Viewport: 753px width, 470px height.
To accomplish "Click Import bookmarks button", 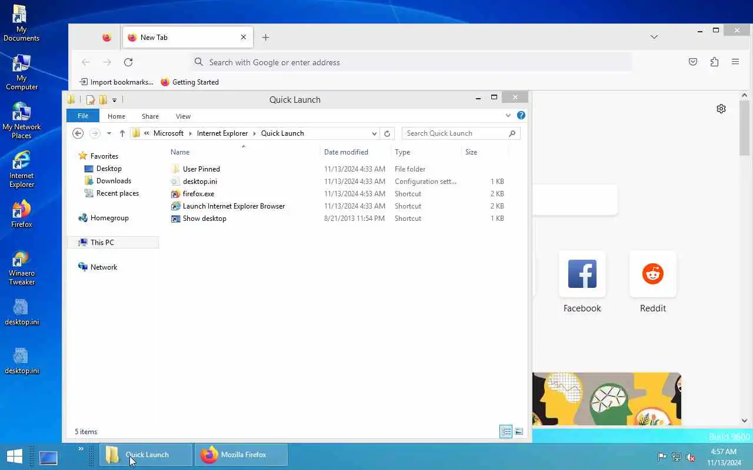I will [116, 82].
